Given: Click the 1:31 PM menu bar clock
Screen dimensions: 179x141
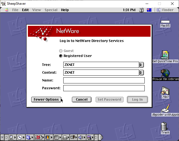Looking at the screenshot, I should pyautogui.click(x=129, y=10).
